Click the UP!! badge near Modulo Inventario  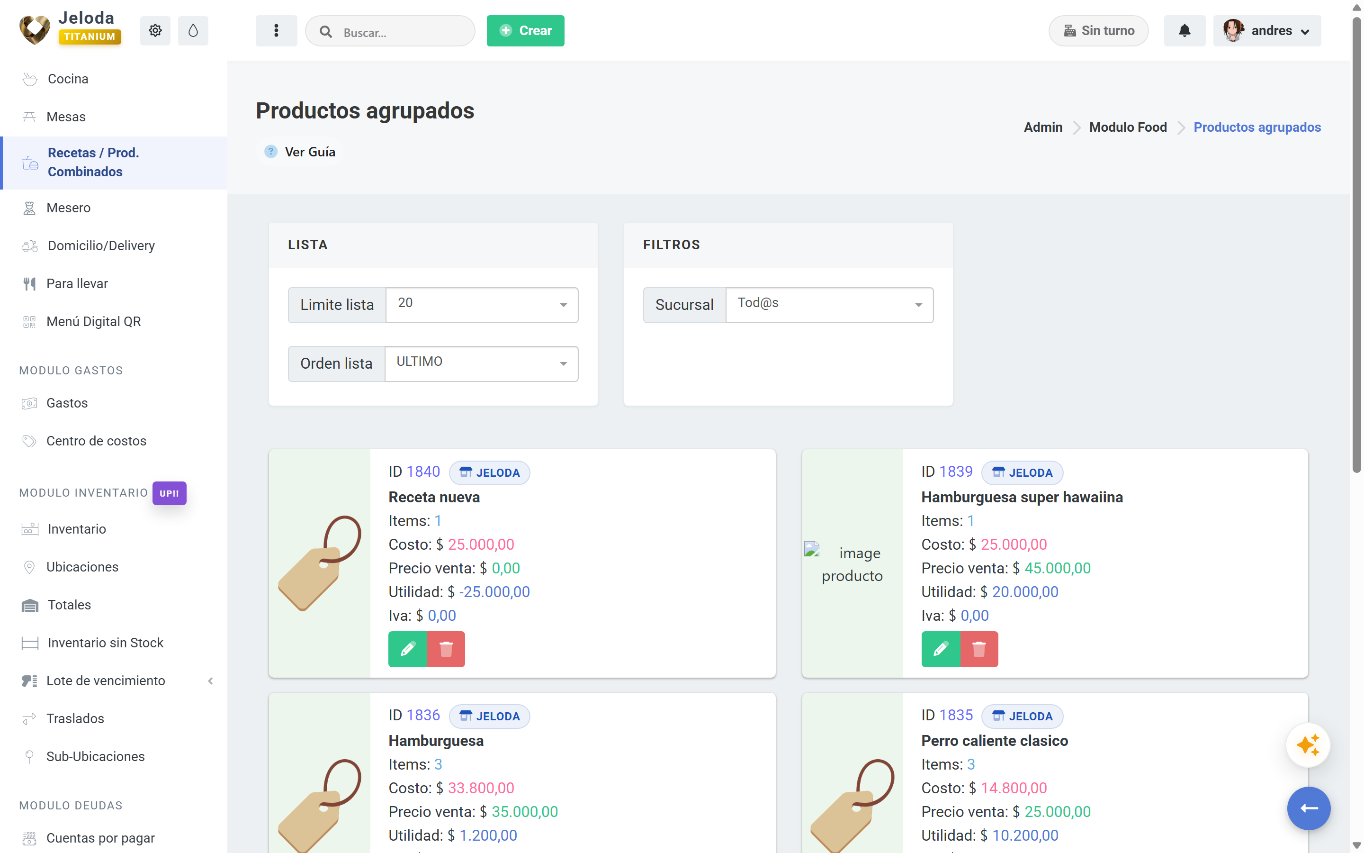169,493
